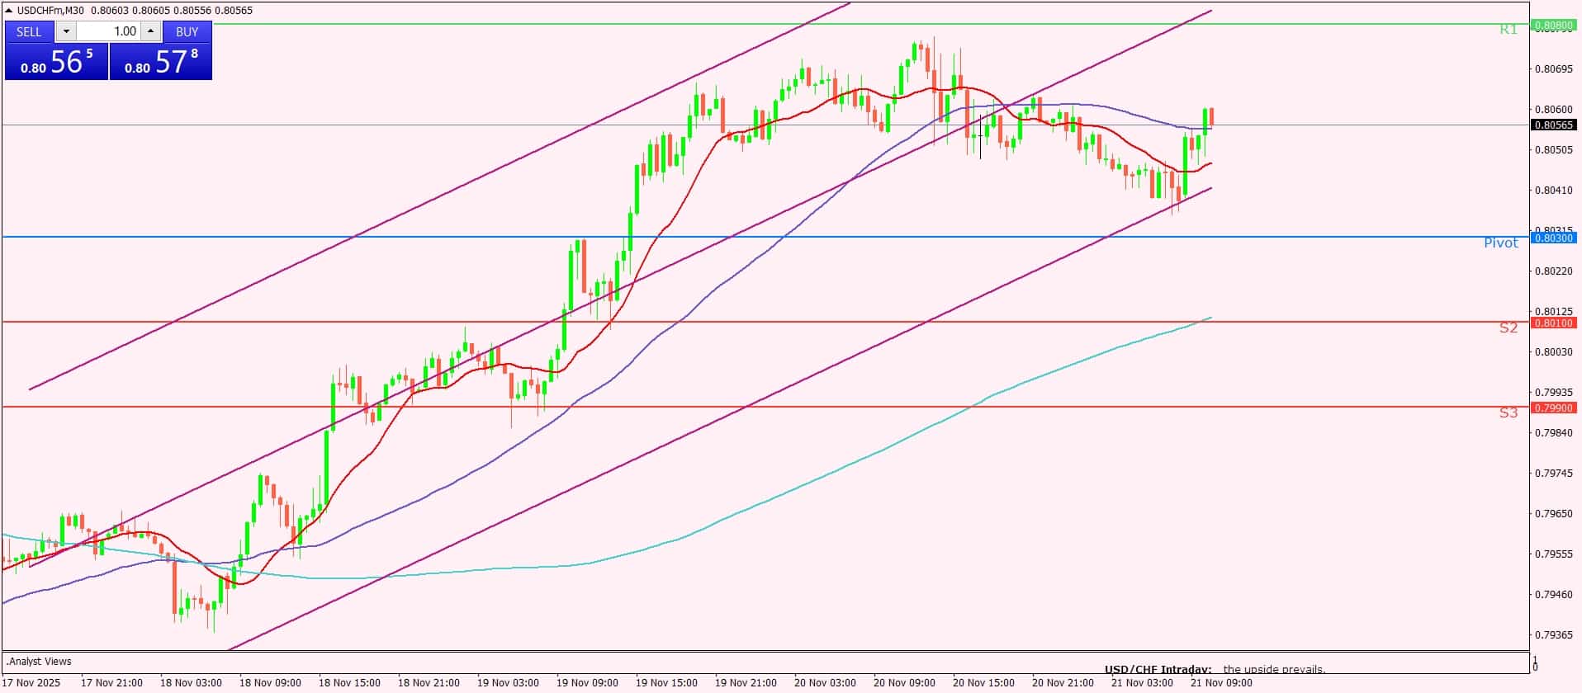Click the 20 Nov 21:00 time label
This screenshot has height=693, width=1582.
[x=1063, y=683]
